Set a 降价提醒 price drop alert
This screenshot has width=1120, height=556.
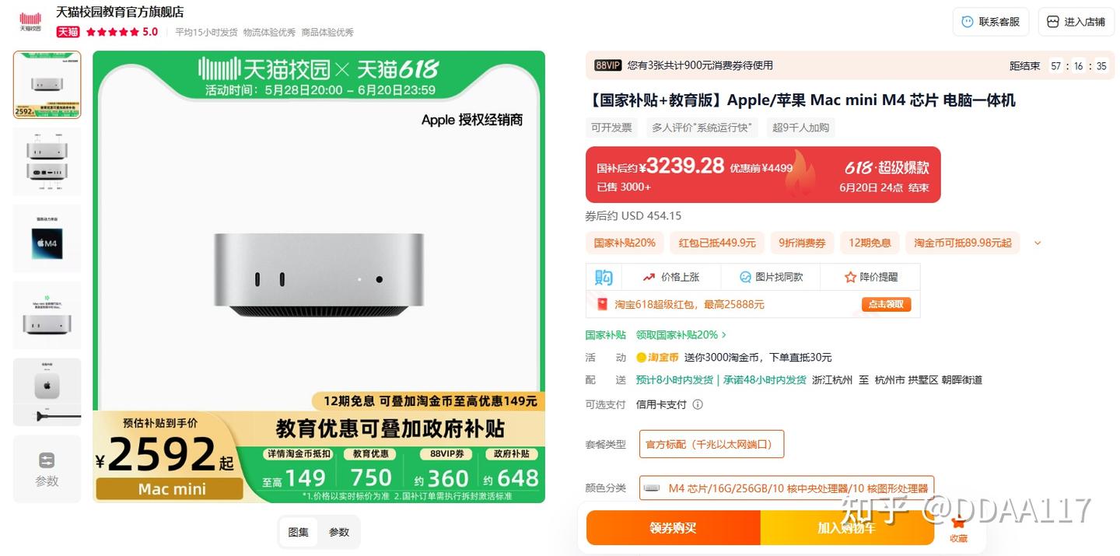pyautogui.click(x=871, y=277)
